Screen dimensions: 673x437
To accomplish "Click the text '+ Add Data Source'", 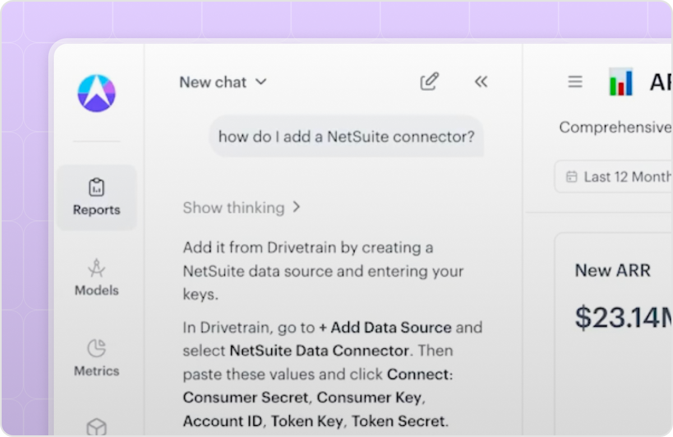I will point(385,327).
